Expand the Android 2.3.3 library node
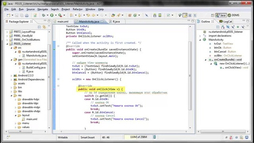Screen dimensions: 254x143 12,75
